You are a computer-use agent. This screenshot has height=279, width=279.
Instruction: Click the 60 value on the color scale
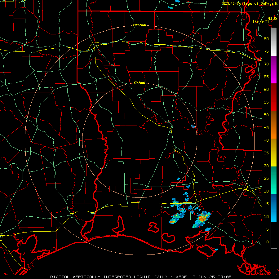[266, 90]
